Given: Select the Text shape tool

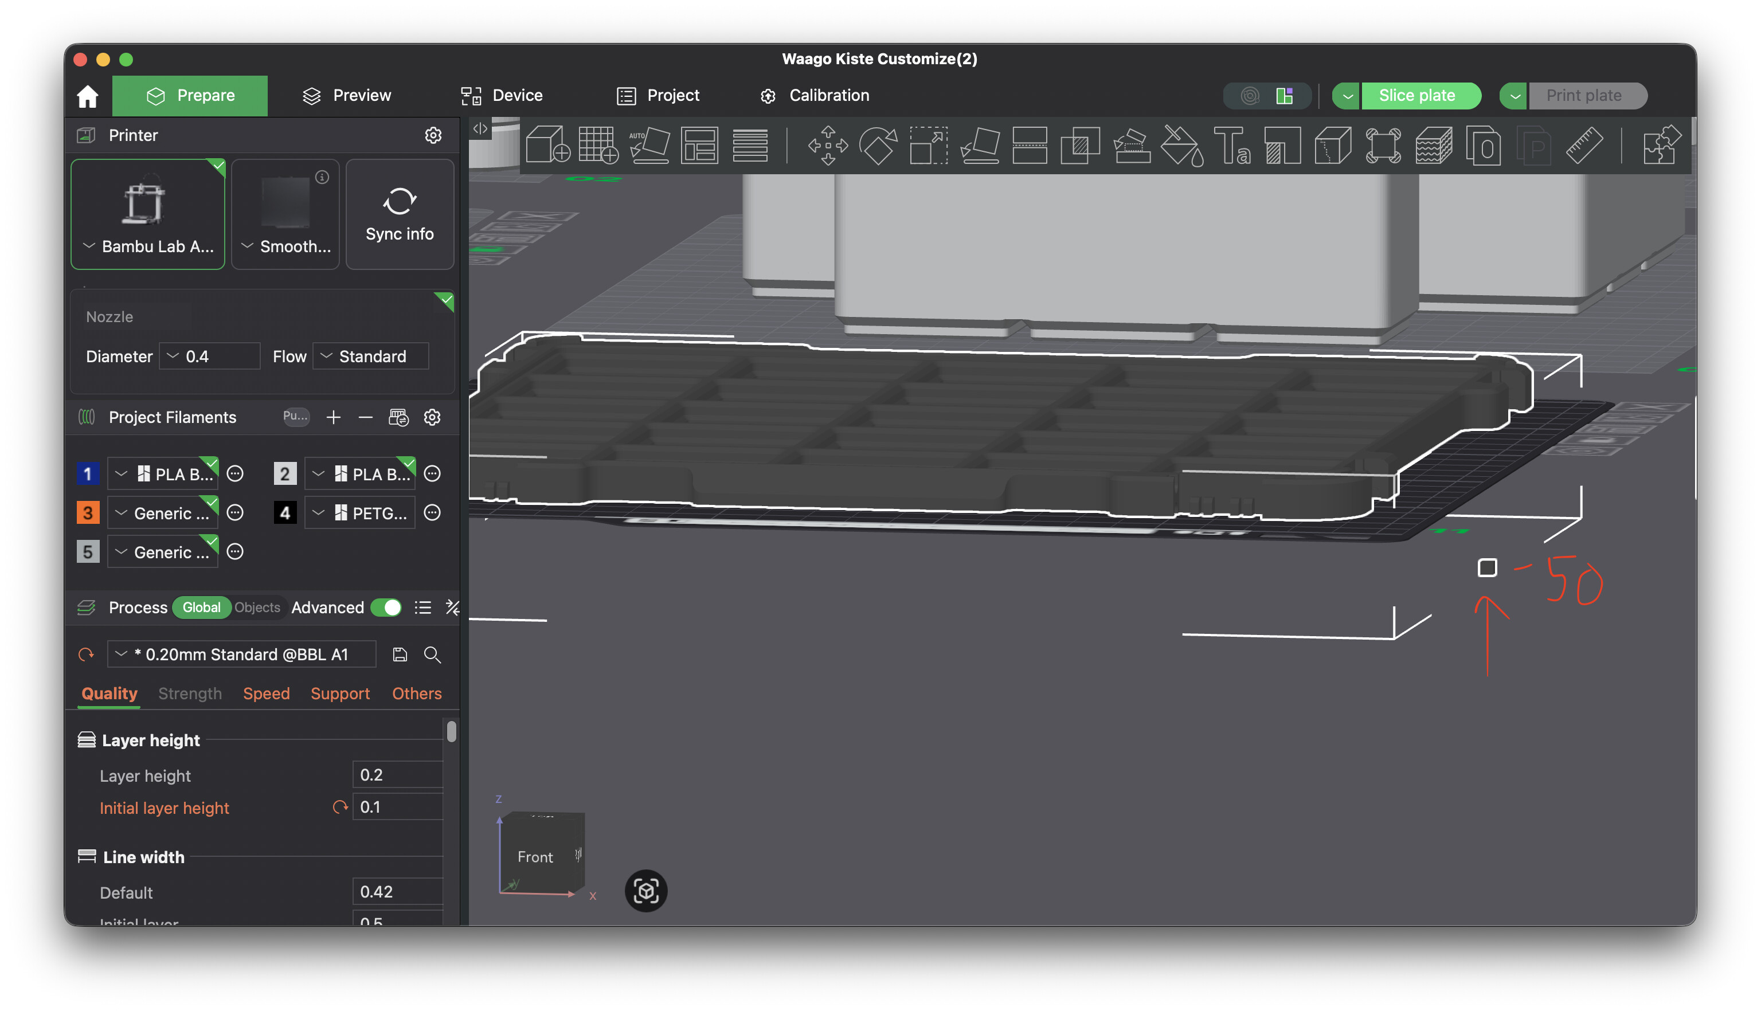Looking at the screenshot, I should tap(1232, 144).
